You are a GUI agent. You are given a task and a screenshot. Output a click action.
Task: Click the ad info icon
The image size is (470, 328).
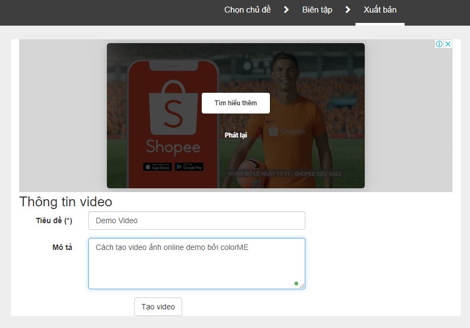point(439,44)
